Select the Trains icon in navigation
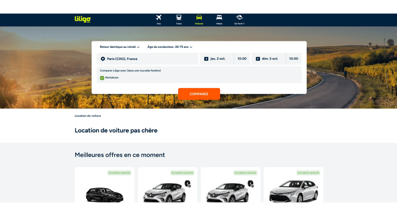The image size is (397, 216). [179, 18]
